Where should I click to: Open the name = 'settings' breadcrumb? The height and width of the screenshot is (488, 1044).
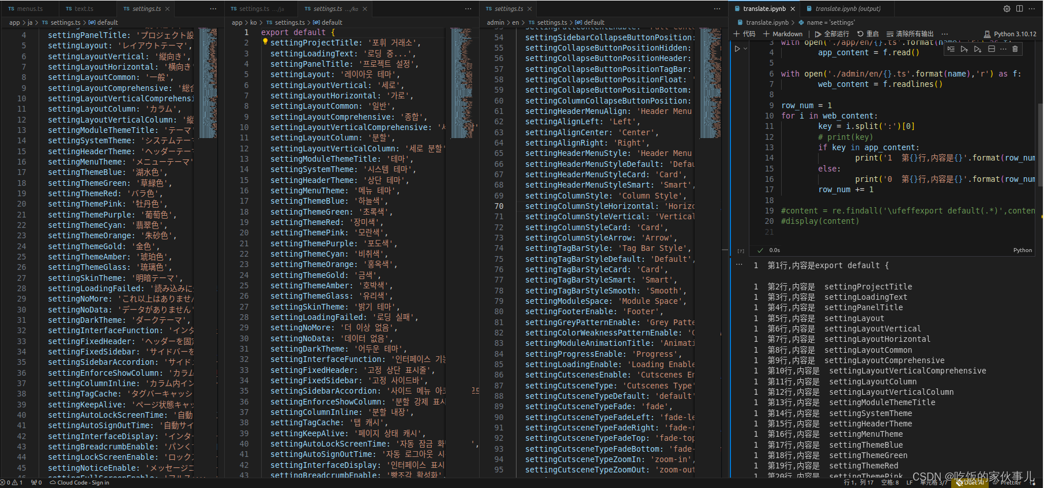pyautogui.click(x=827, y=22)
